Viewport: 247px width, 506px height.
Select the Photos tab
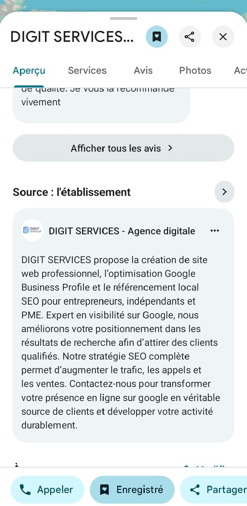point(195,71)
